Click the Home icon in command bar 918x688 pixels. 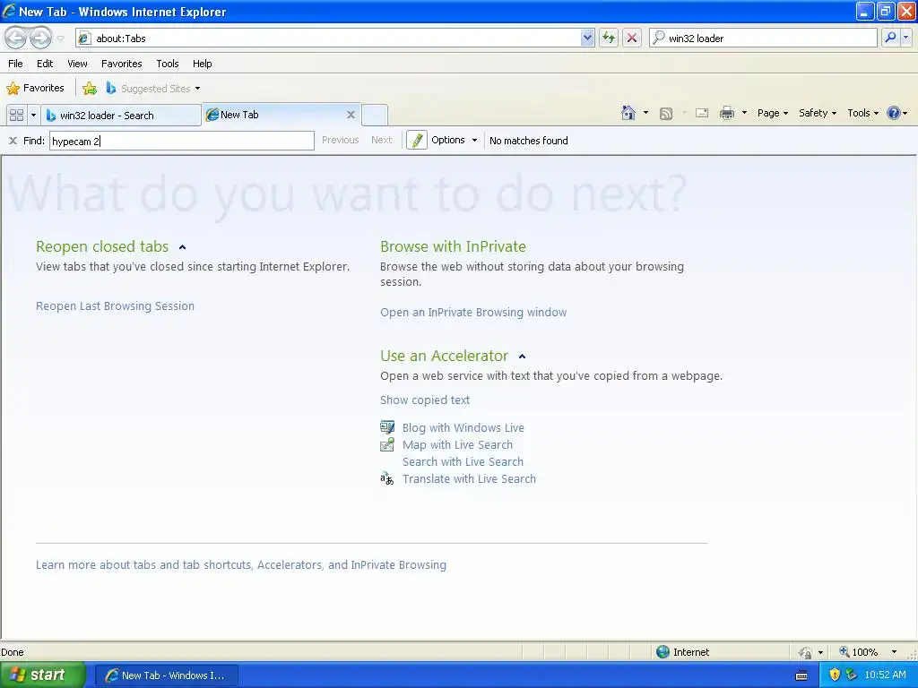(628, 113)
